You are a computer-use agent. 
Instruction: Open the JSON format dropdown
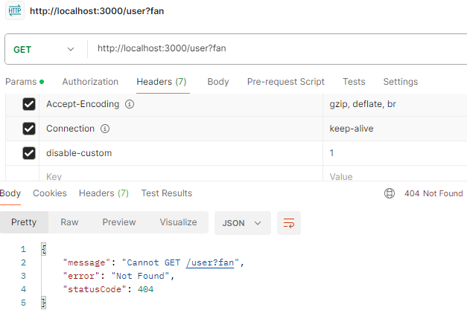click(242, 222)
